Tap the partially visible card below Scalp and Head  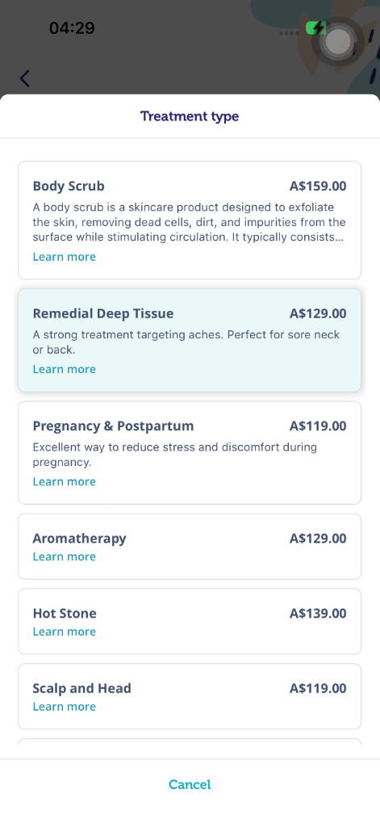190,741
